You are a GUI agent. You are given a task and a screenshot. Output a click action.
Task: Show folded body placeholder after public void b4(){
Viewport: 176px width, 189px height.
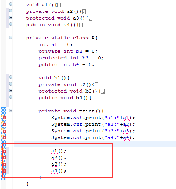[94, 98]
